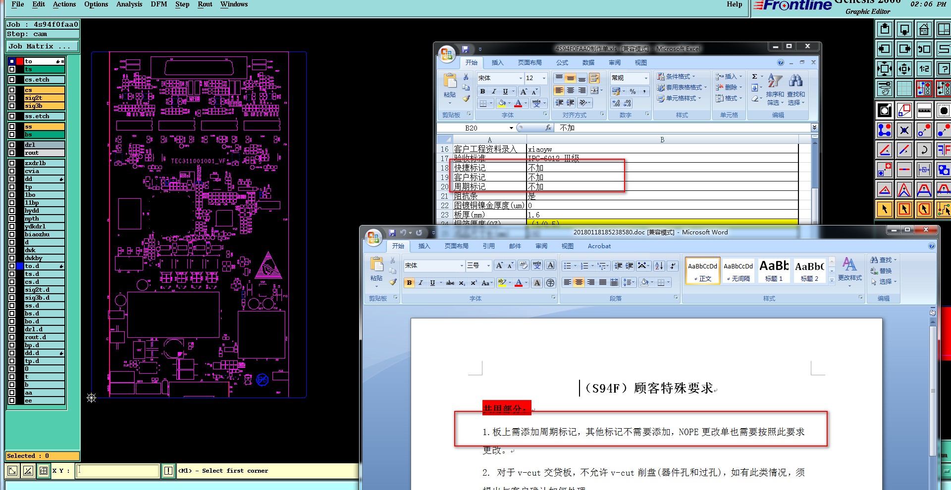Open Word font name dropdown
The width and height of the screenshot is (951, 490).
pyautogui.click(x=462, y=266)
